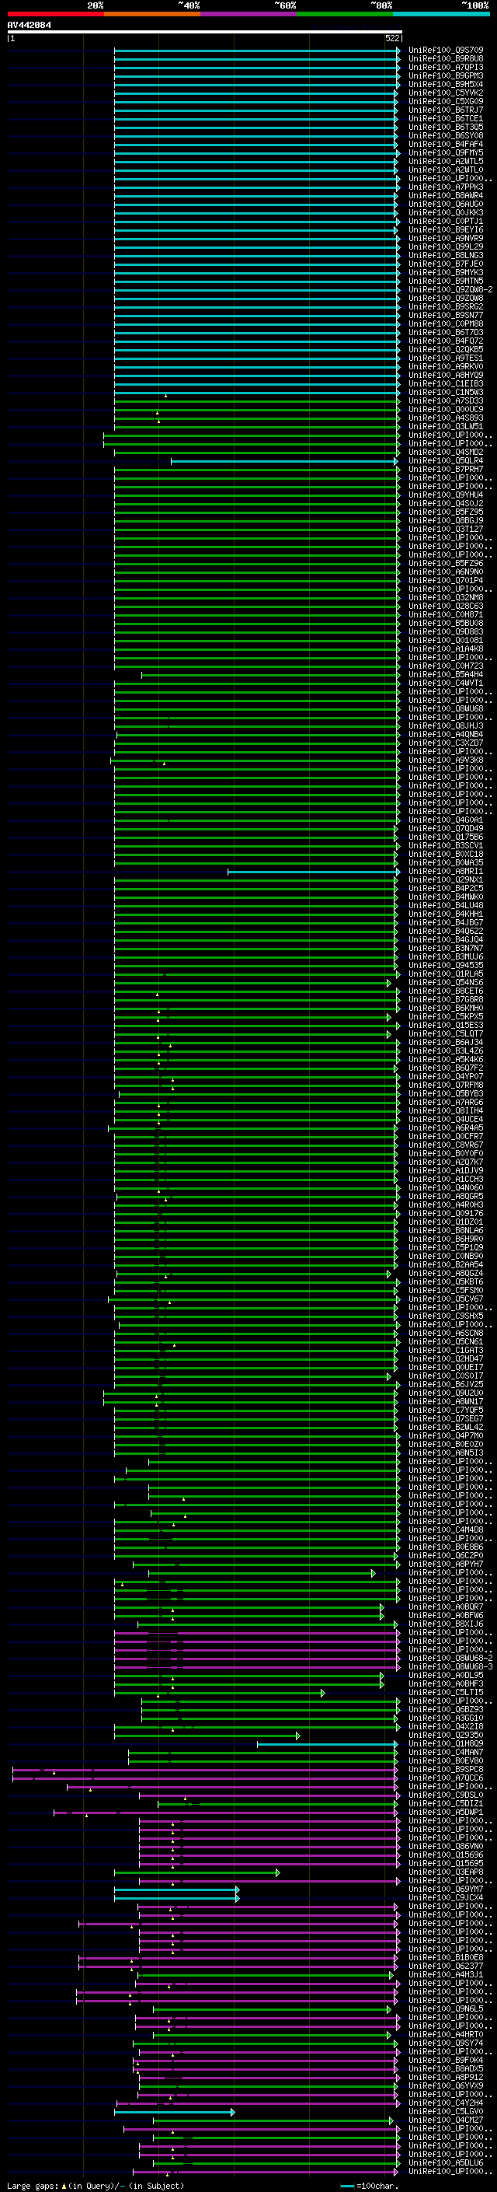Select hit label UniRef100_A1DJV9
This screenshot has width=497, height=2192.
446,1170
